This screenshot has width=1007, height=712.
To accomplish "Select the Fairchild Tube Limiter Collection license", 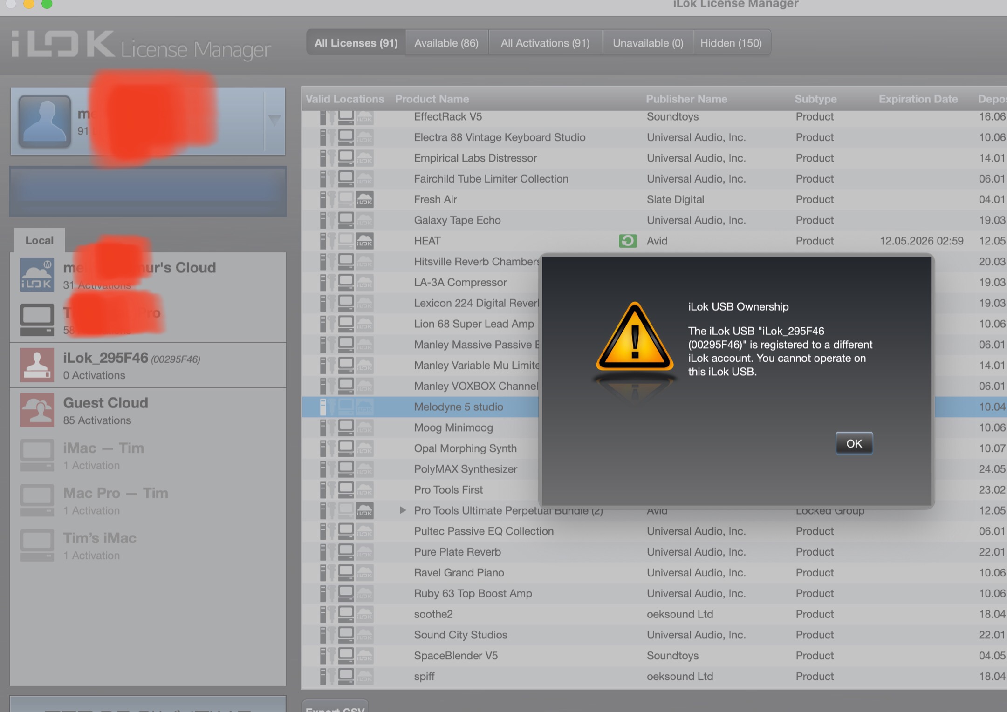I will [491, 179].
